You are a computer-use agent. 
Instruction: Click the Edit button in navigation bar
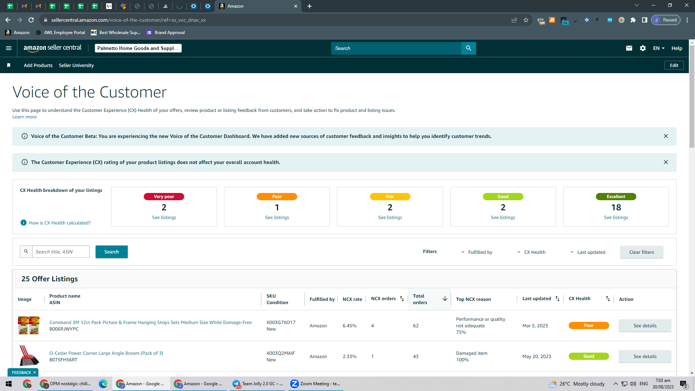point(674,65)
